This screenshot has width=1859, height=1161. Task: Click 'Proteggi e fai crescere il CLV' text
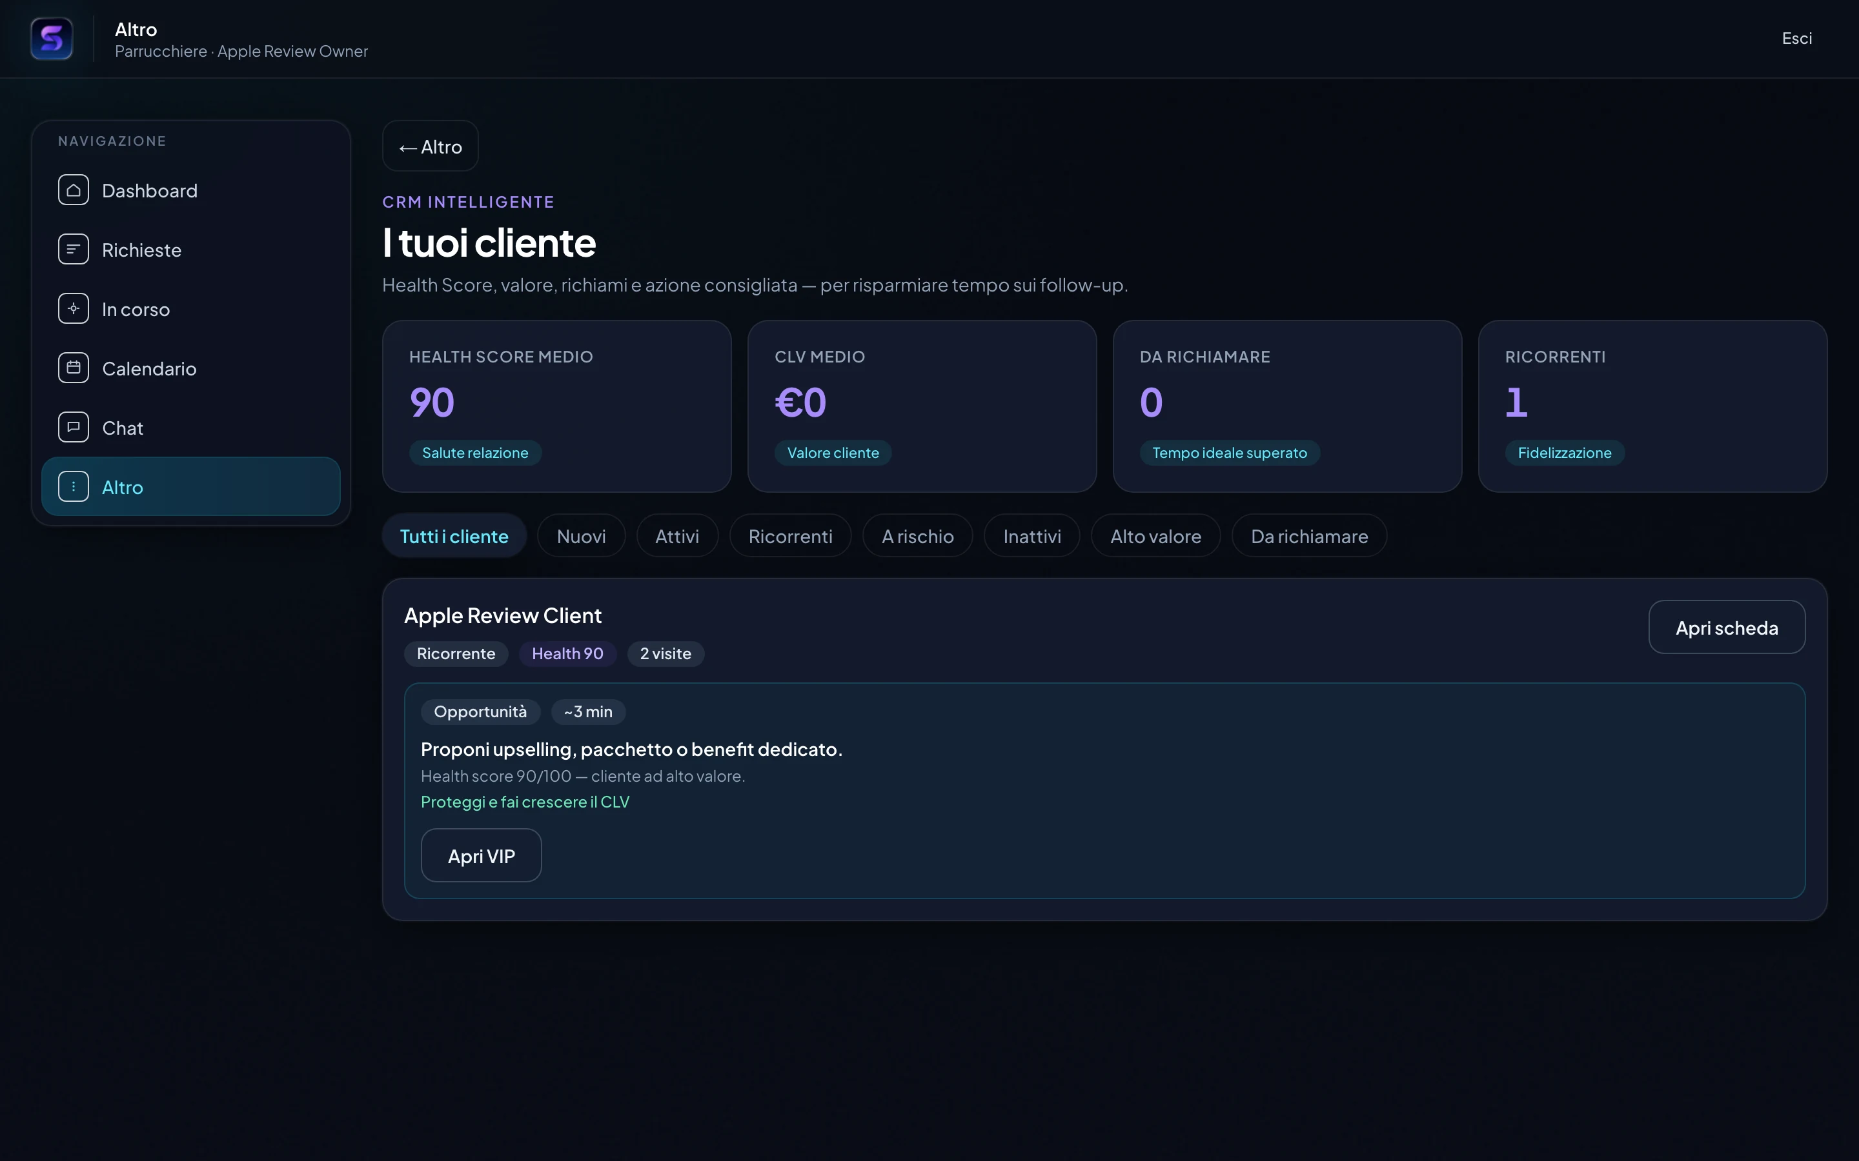[525, 802]
